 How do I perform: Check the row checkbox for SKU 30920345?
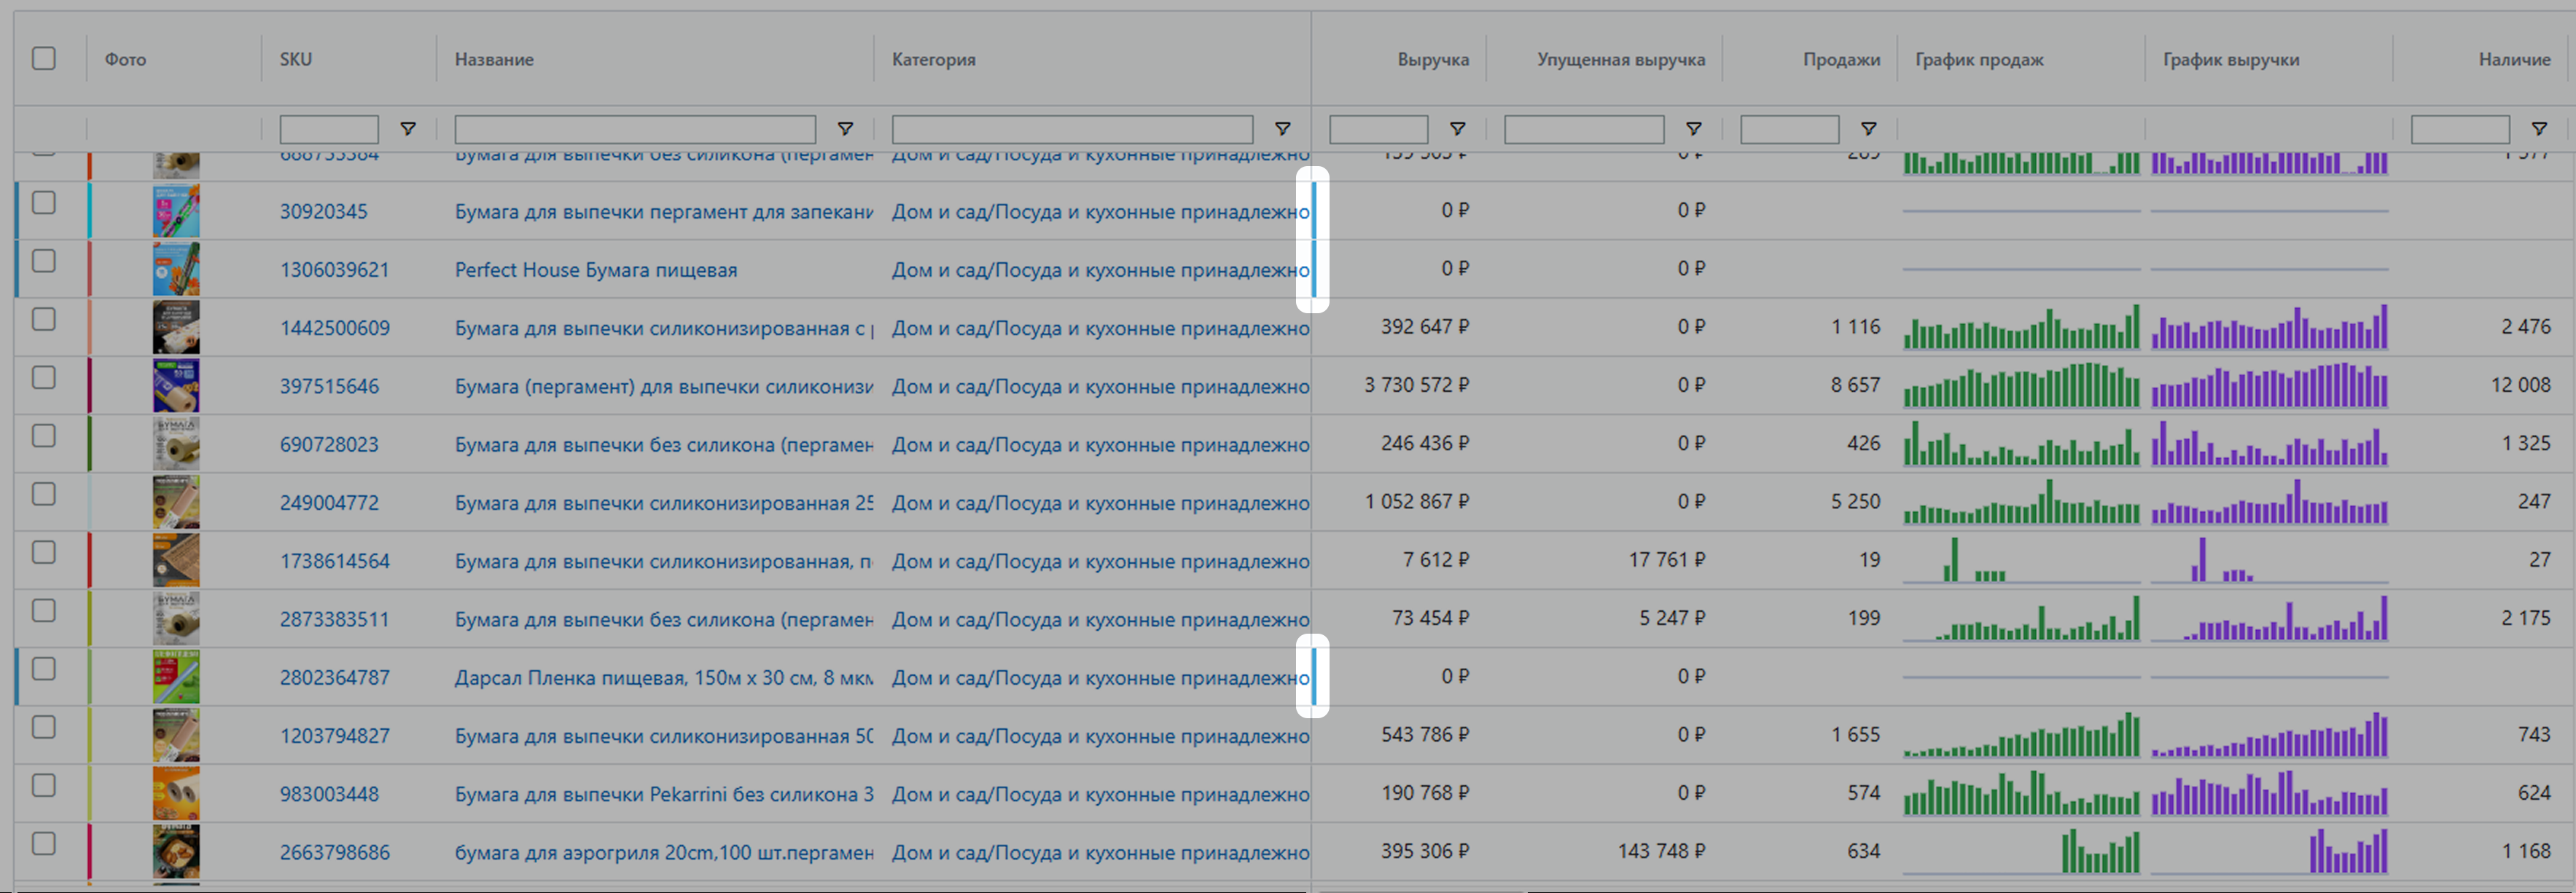[44, 202]
